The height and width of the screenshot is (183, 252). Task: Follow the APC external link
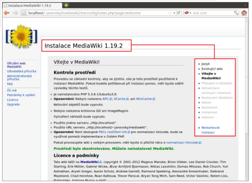point(107,99)
